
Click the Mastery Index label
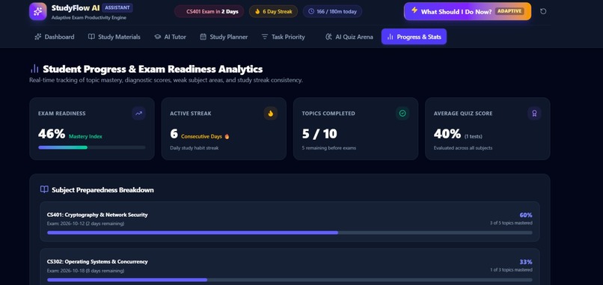[85, 137]
